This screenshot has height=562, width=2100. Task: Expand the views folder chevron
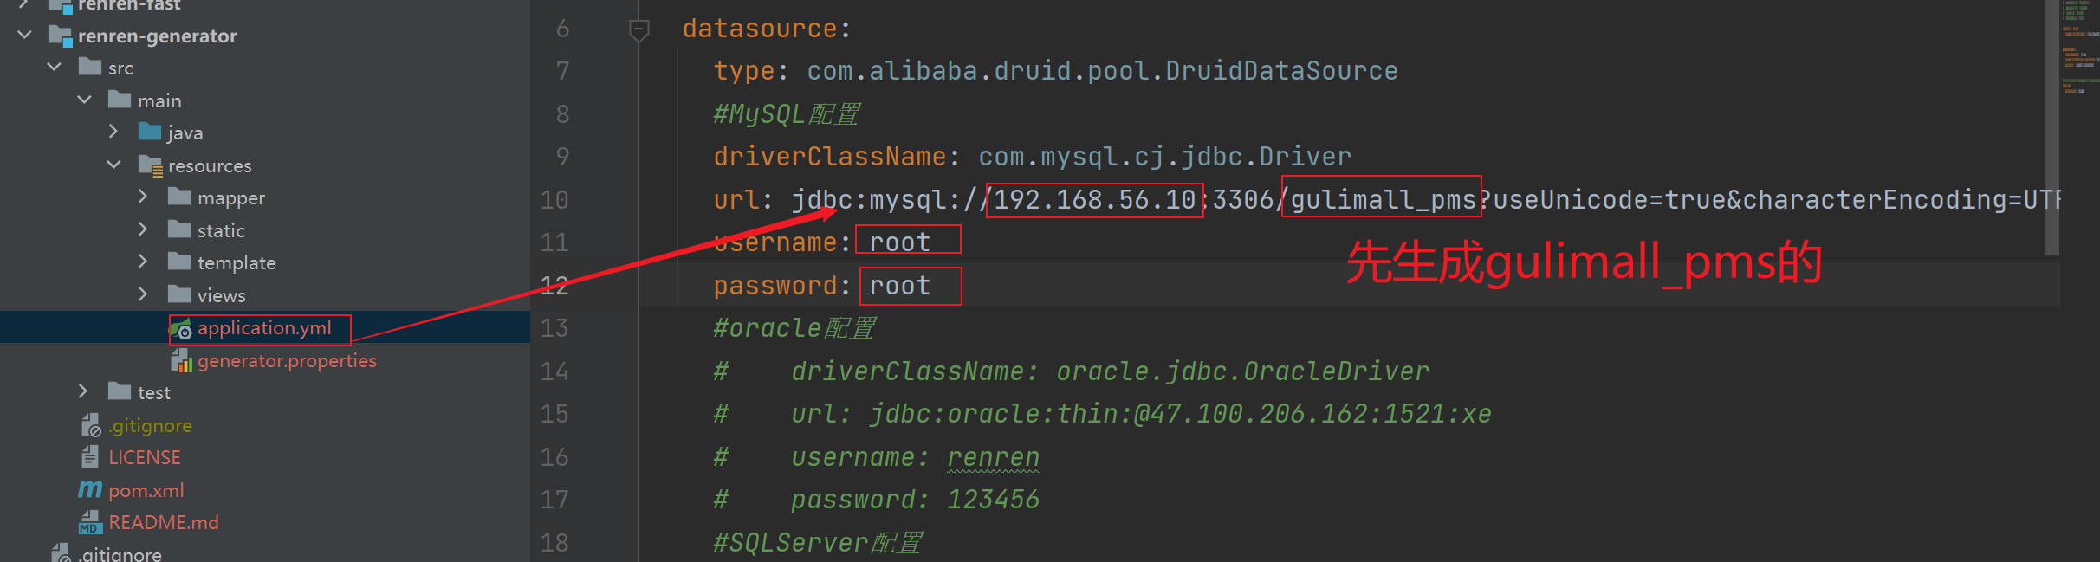[x=143, y=294]
